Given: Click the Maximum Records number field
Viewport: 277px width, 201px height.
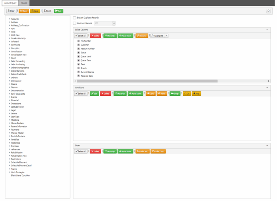Looking at the screenshot, I should (103, 23).
